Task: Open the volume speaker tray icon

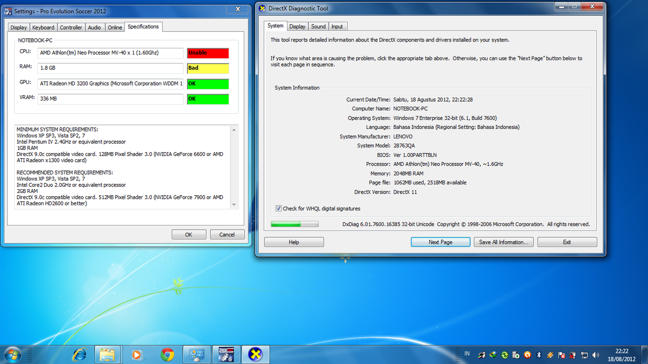Action: point(596,355)
